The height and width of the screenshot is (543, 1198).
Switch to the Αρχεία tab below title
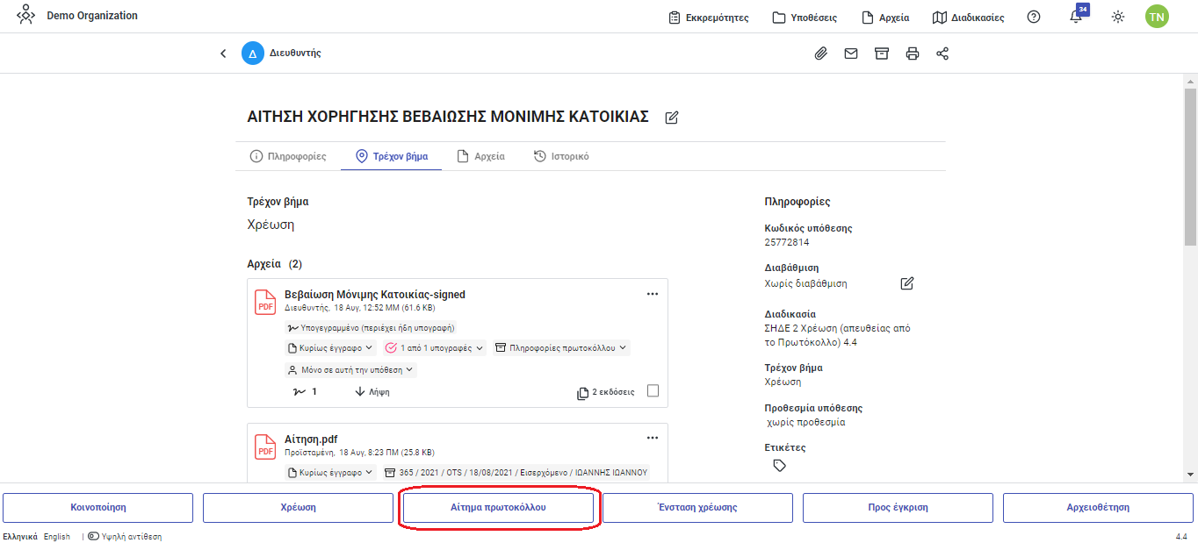[480, 156]
